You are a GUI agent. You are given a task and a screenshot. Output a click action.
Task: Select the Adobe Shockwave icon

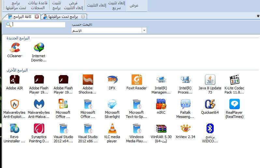tap(88, 80)
